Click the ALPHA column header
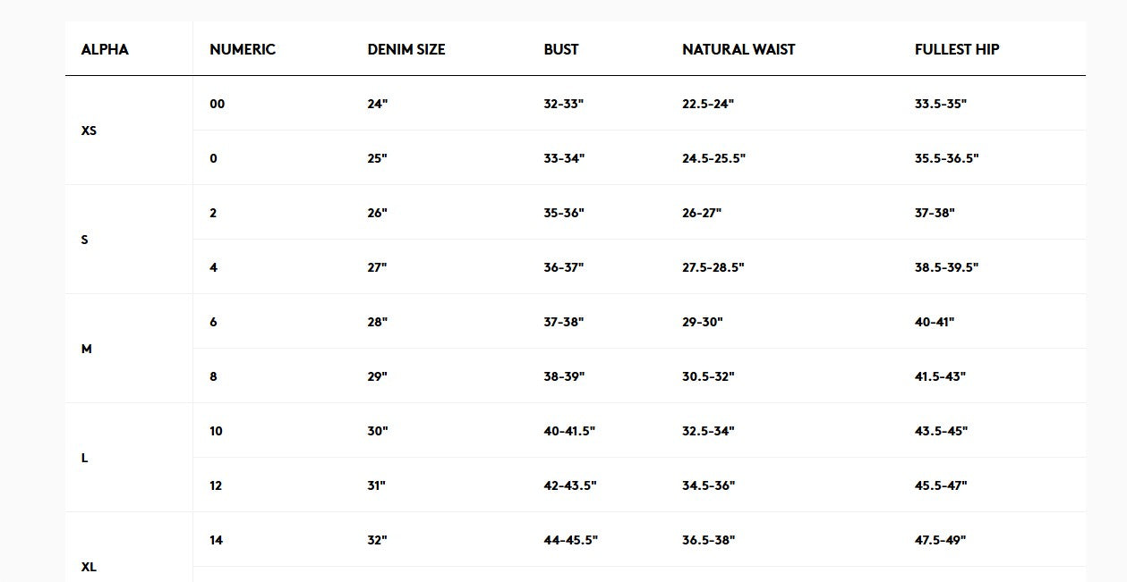The width and height of the screenshot is (1127, 582). point(105,49)
